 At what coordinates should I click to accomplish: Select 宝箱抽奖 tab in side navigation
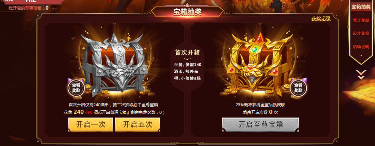[361, 7]
